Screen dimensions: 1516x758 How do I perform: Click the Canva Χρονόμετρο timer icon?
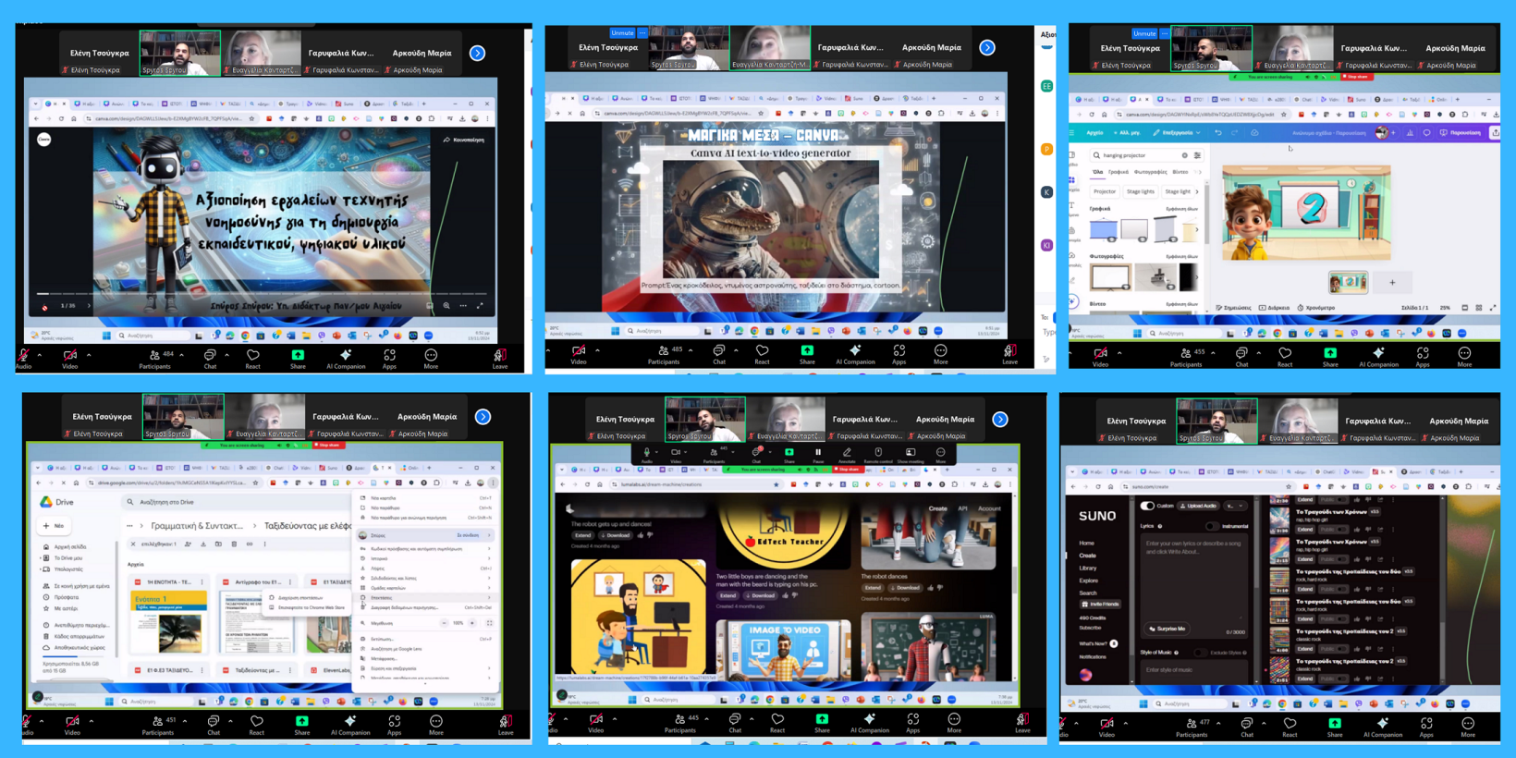pos(1301,308)
